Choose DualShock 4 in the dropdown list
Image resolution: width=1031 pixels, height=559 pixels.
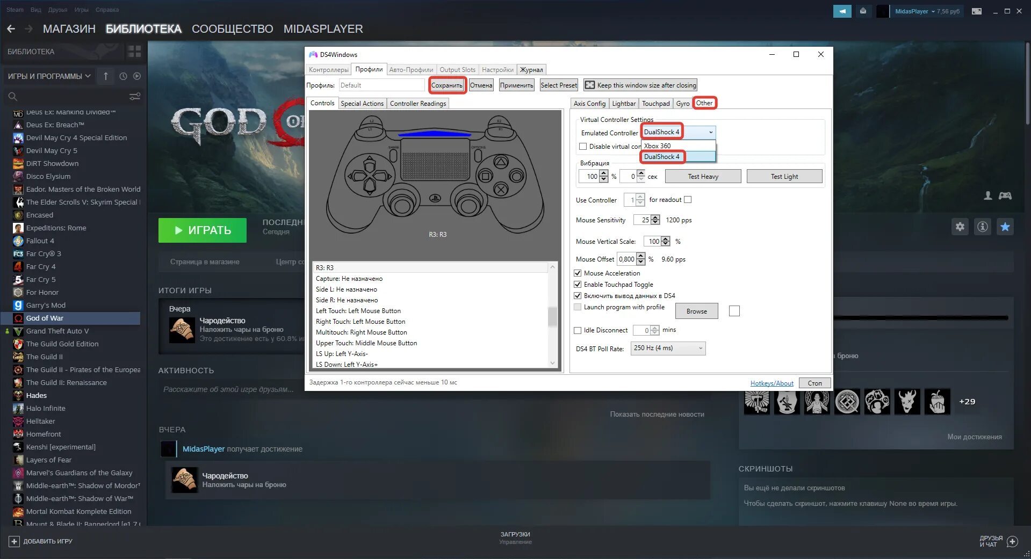pyautogui.click(x=678, y=157)
